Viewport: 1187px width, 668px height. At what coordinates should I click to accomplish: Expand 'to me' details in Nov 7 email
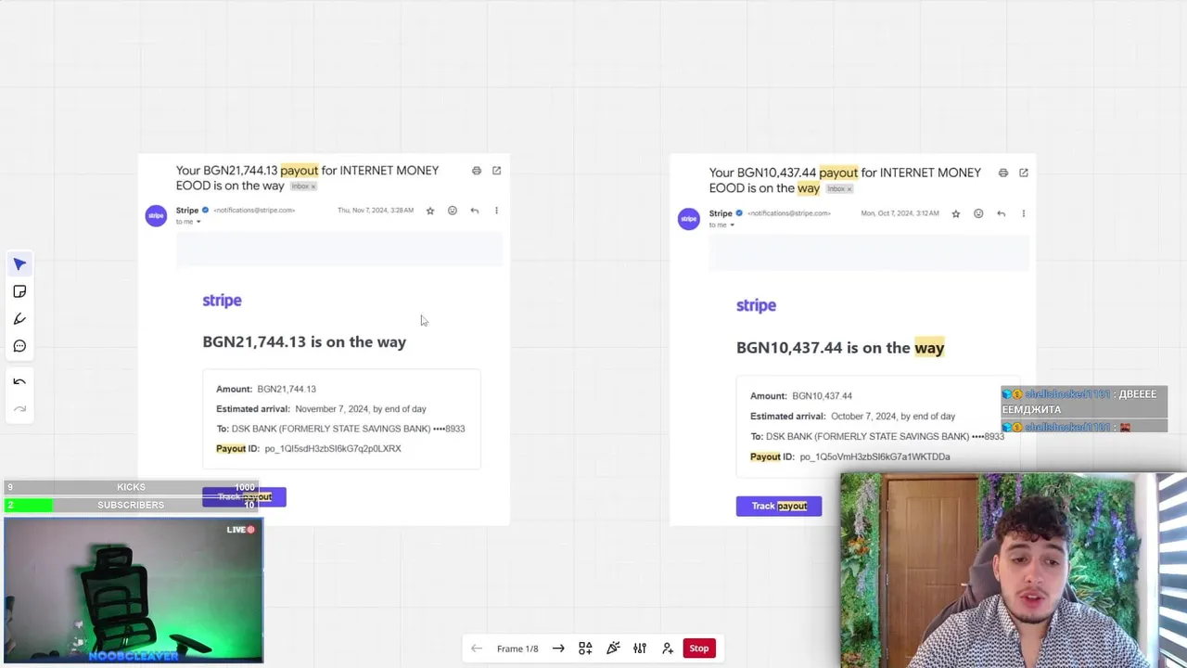coord(198,222)
